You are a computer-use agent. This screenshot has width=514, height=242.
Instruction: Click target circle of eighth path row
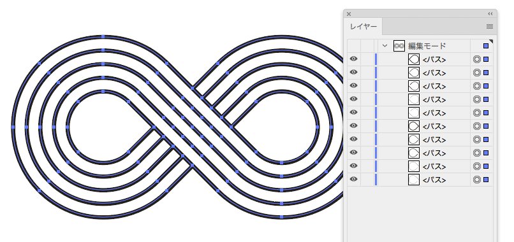[476, 153]
